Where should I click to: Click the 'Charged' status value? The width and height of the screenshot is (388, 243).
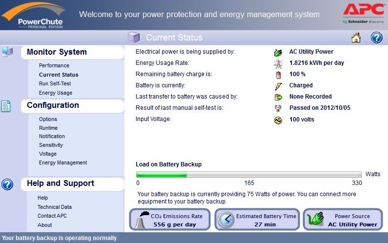pyautogui.click(x=301, y=85)
